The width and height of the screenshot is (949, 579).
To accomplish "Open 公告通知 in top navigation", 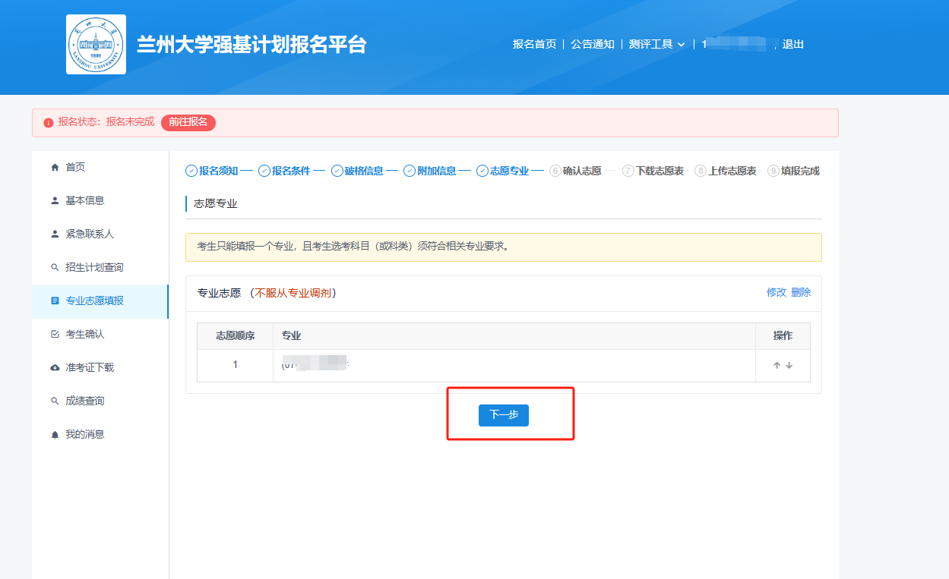I will (x=593, y=44).
